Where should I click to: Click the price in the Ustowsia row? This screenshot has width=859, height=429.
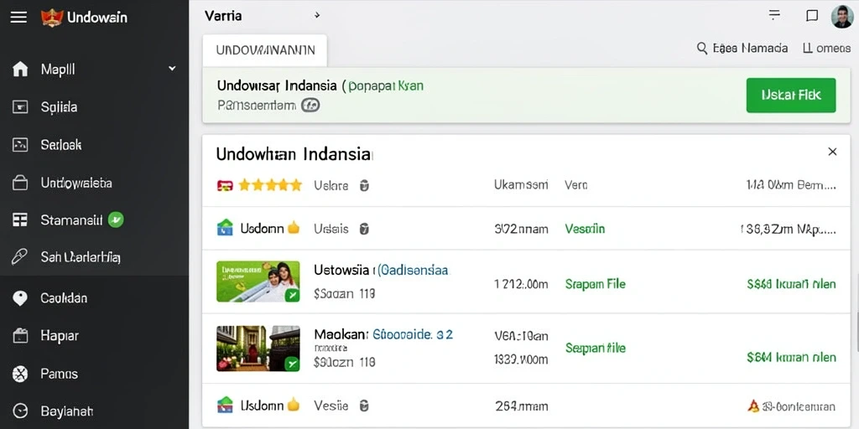tap(792, 284)
